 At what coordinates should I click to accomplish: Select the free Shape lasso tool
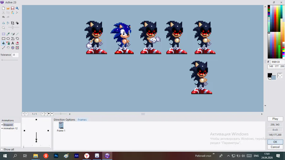click(x=17, y=39)
